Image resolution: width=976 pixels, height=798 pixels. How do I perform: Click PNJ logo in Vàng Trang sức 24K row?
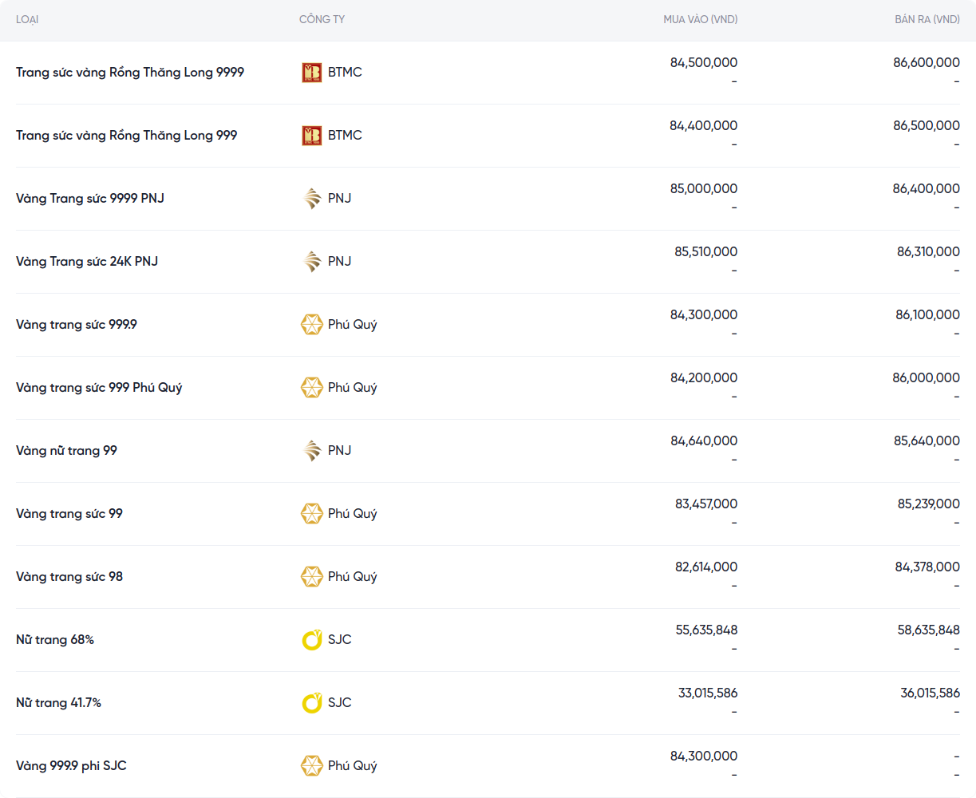point(311,262)
